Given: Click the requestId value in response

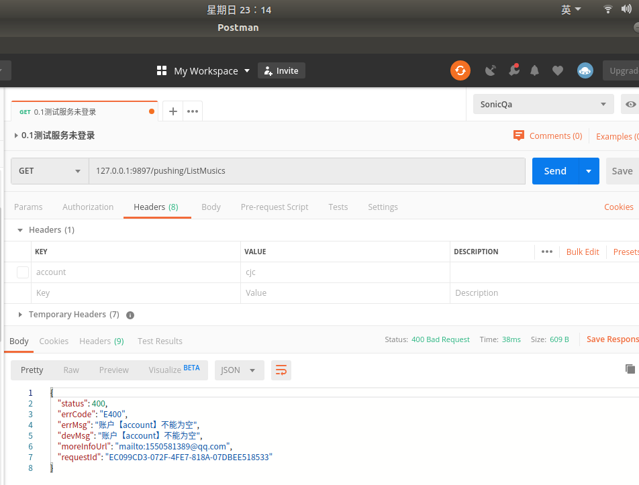Looking at the screenshot, I should click(x=189, y=457).
